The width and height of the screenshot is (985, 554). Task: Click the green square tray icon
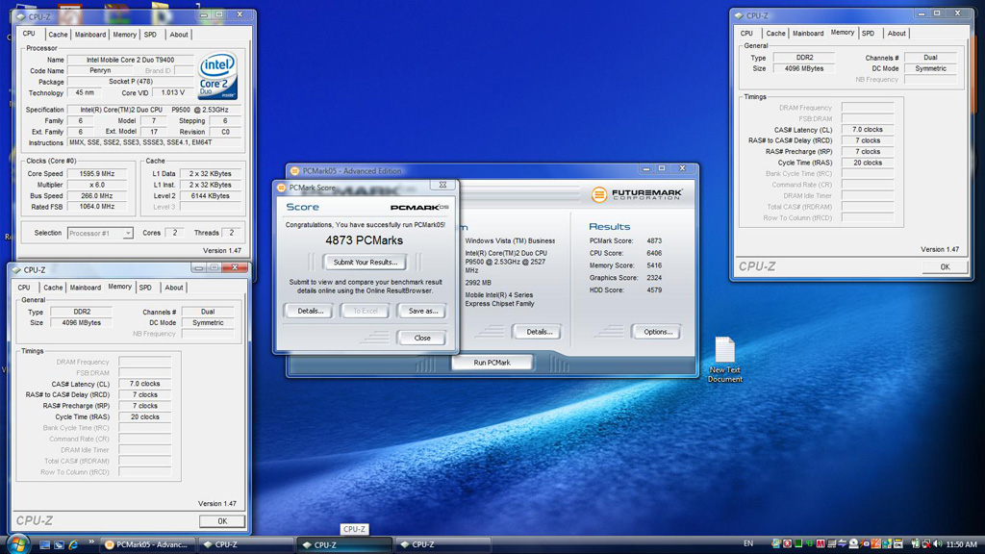[798, 543]
